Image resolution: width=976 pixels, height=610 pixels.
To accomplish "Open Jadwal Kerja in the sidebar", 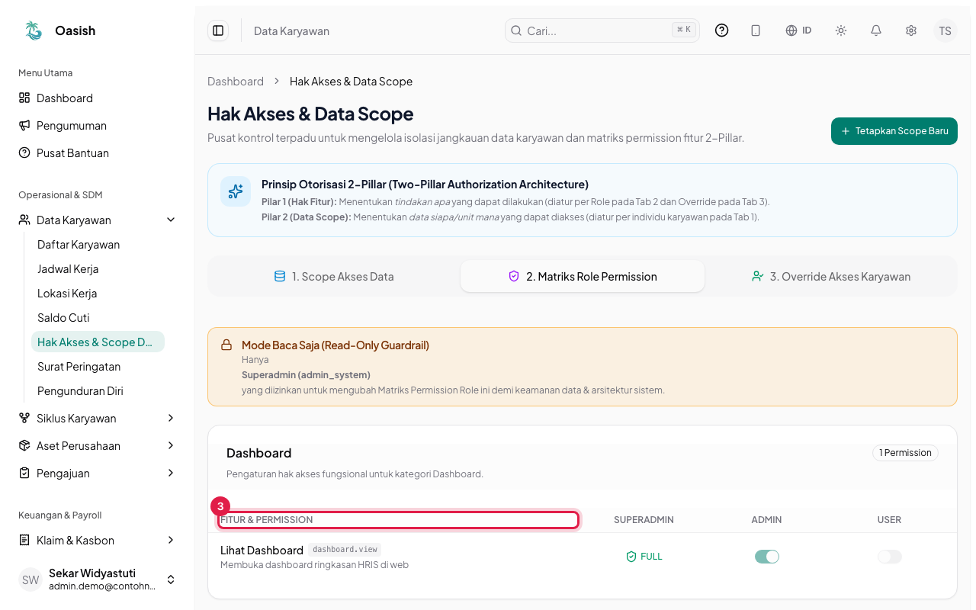I will pos(98,269).
